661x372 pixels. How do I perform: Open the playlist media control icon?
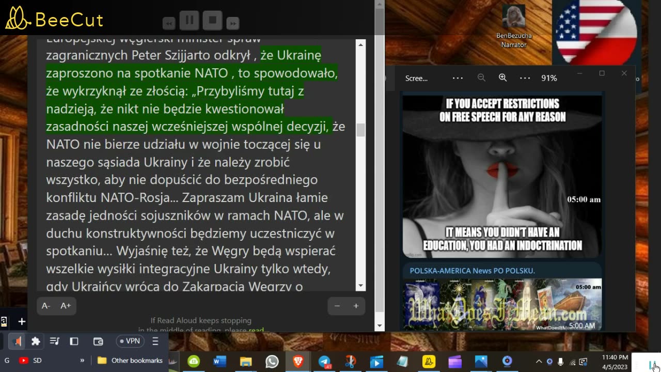tap(54, 341)
